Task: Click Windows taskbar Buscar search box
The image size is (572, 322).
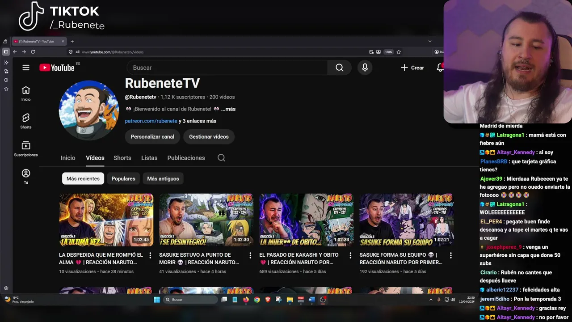Action: 190,300
